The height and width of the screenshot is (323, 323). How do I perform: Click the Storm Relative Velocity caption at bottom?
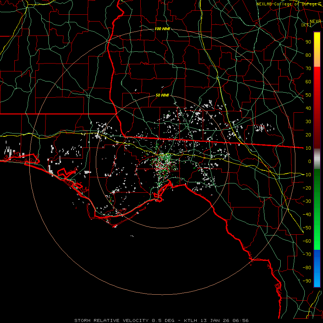[x=161, y=320]
